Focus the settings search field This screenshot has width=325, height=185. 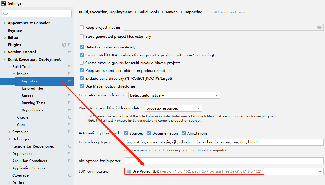coord(37,14)
